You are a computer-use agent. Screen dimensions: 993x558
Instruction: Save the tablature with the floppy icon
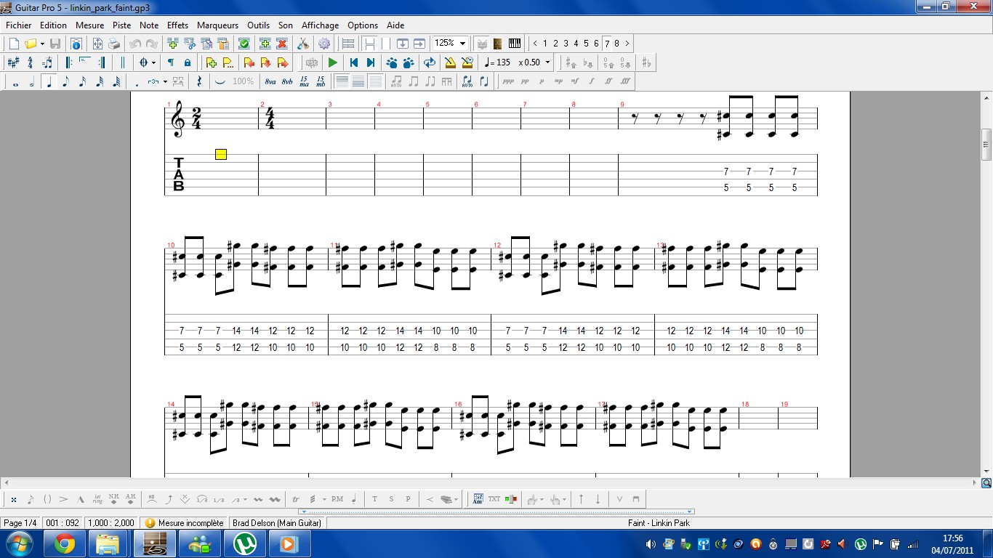55,44
